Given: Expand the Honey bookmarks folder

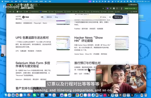Looking at the screenshot, I should (x=111, y=12).
